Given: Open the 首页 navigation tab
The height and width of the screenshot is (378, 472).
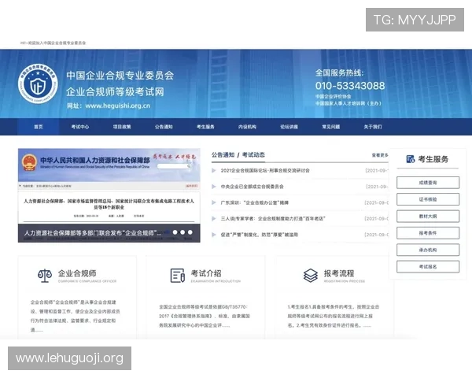Looking at the screenshot, I should (x=39, y=127).
